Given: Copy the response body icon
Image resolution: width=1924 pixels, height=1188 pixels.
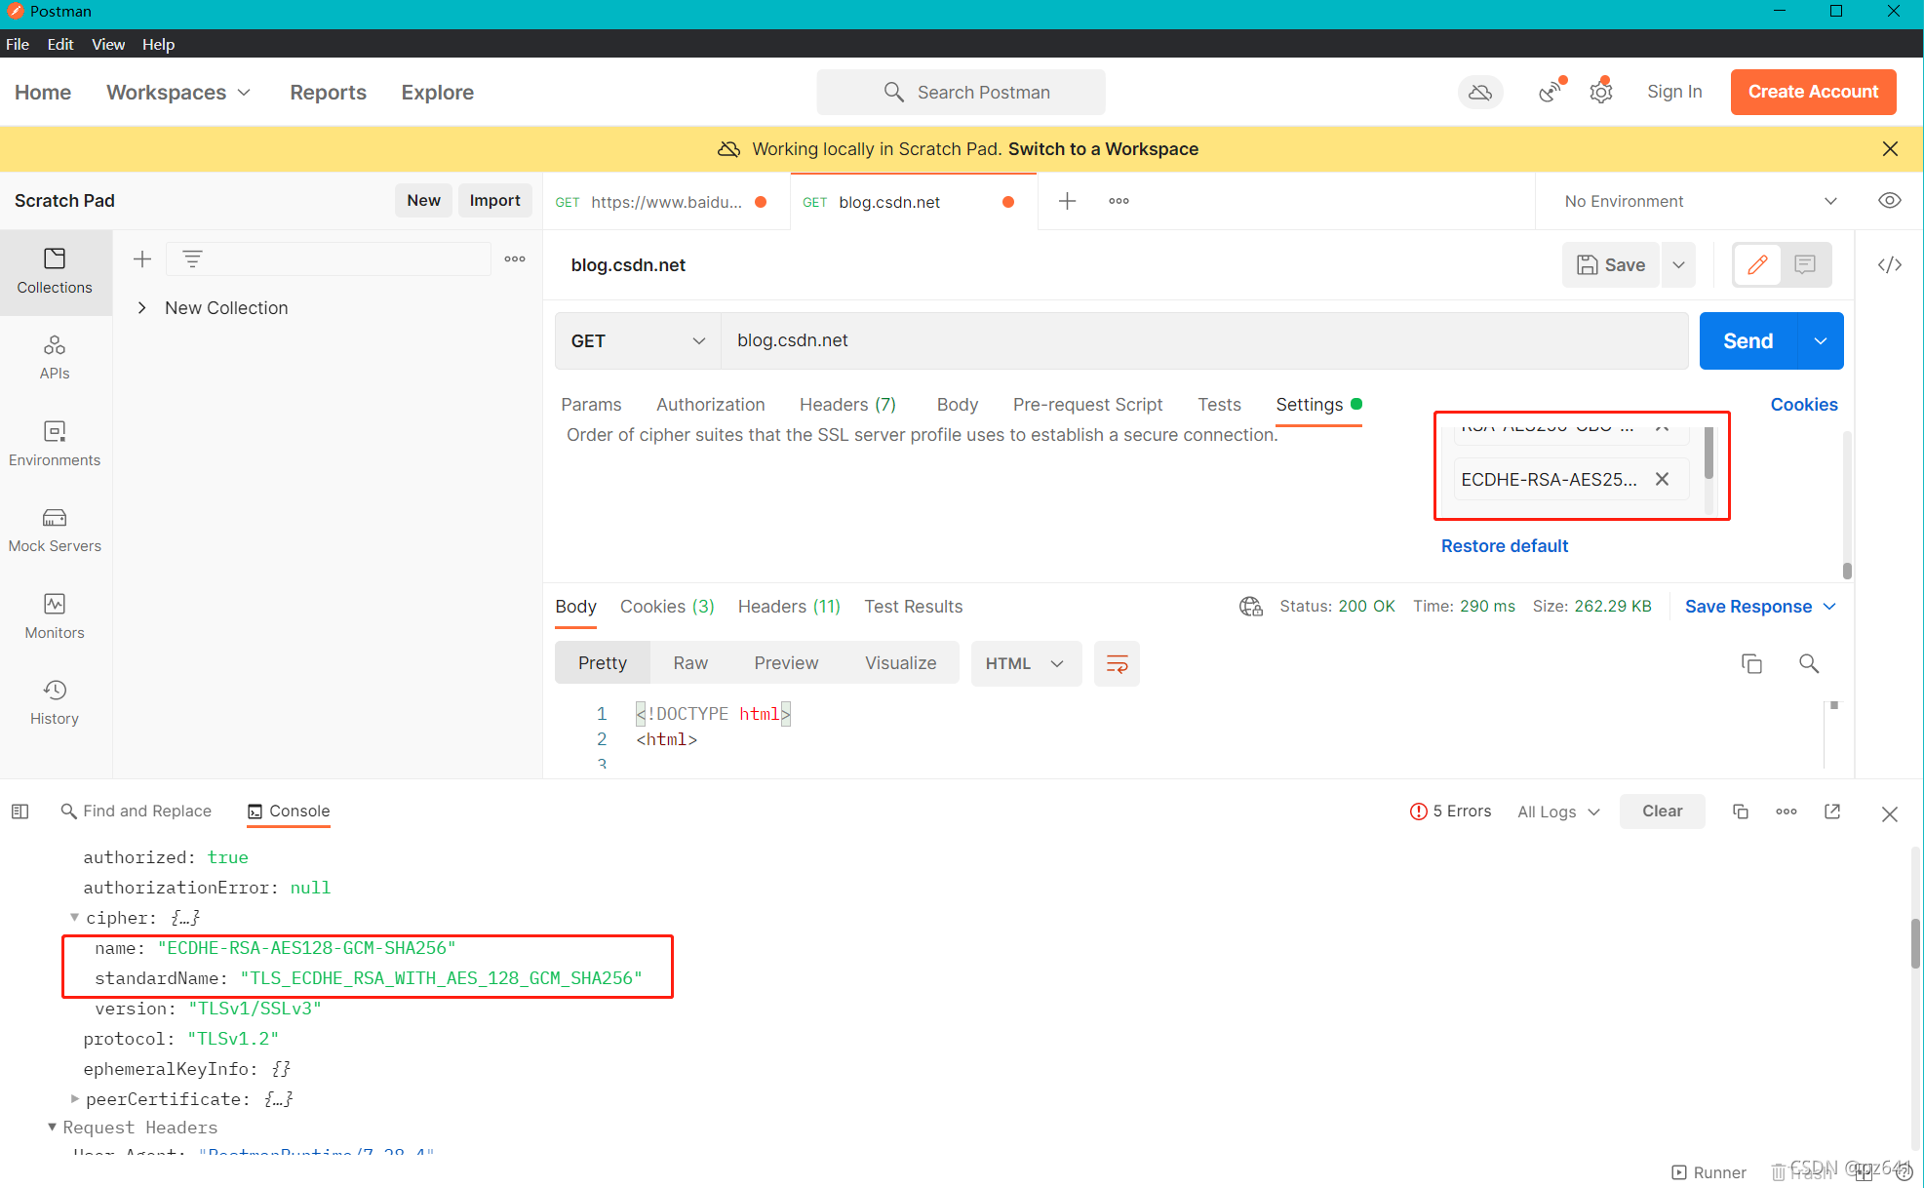Looking at the screenshot, I should 1751,664.
